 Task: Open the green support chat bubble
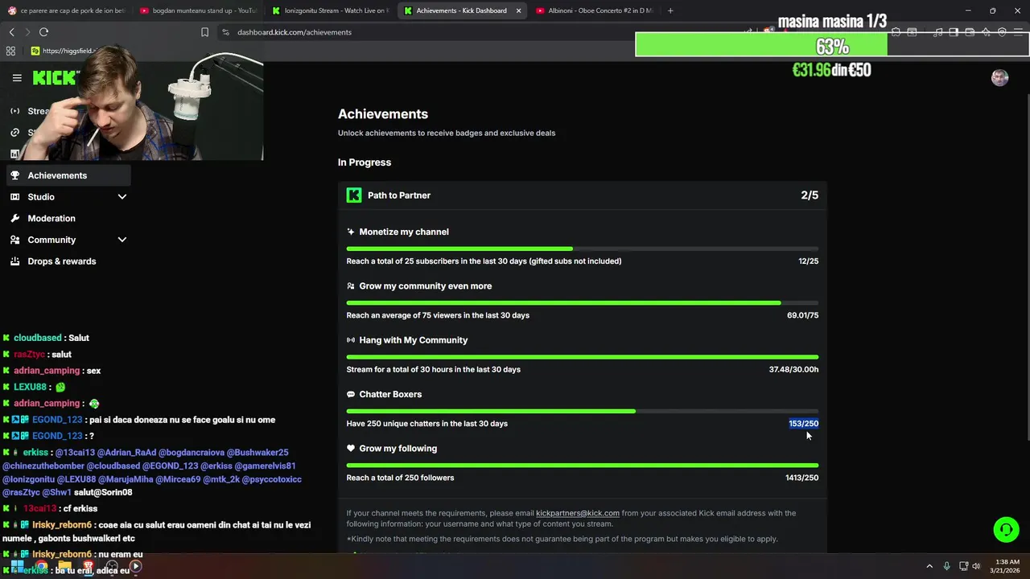pos(1006,530)
